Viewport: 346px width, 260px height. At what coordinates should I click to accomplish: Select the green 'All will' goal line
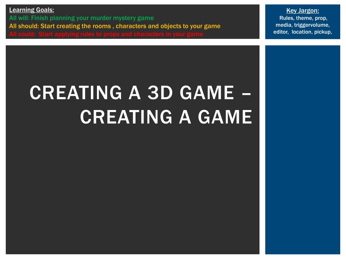click(x=81, y=18)
